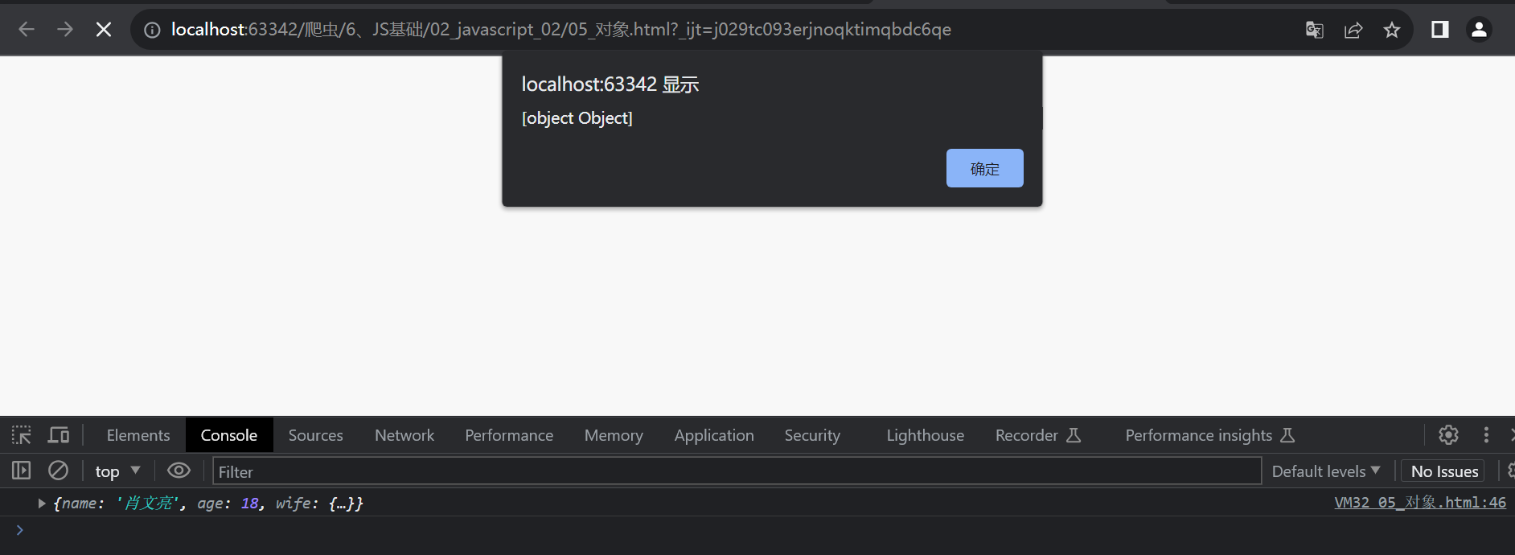The width and height of the screenshot is (1515, 555).
Task: Open the Default levels dropdown
Action: pyautogui.click(x=1326, y=471)
